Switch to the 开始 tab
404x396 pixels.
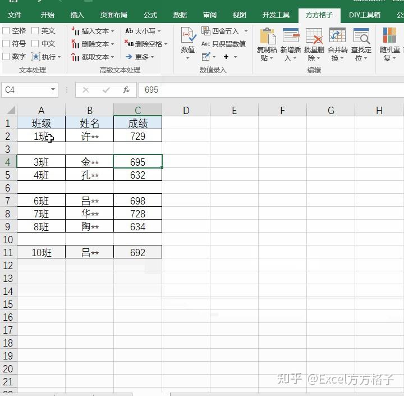pyautogui.click(x=47, y=15)
